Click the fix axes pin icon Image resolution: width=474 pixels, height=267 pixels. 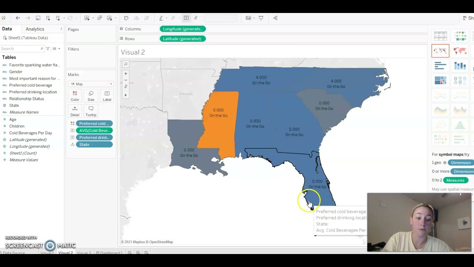coord(196,18)
